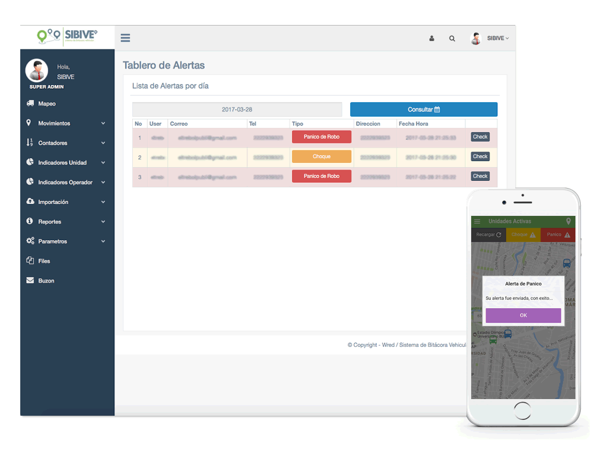Click the 2017-03-28 date field
Viewport: 610px width, 452px height.
237,109
